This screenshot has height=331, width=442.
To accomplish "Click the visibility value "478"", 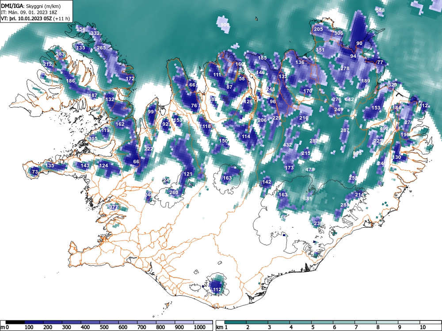I will pyautogui.click(x=310, y=170).
